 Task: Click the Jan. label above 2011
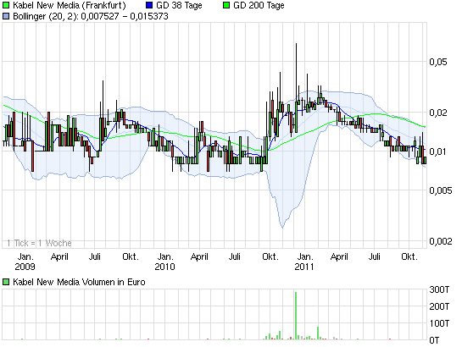pyautogui.click(x=305, y=256)
